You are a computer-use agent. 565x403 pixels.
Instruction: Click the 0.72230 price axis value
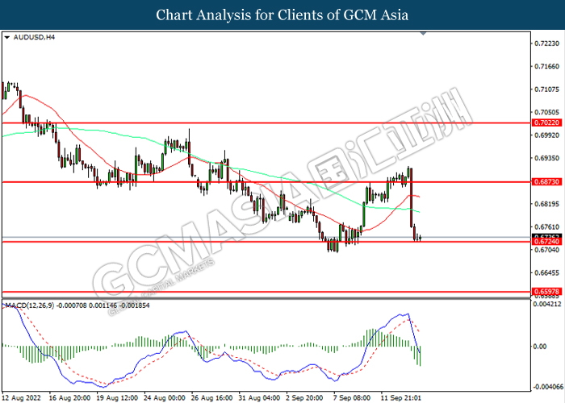click(547, 44)
